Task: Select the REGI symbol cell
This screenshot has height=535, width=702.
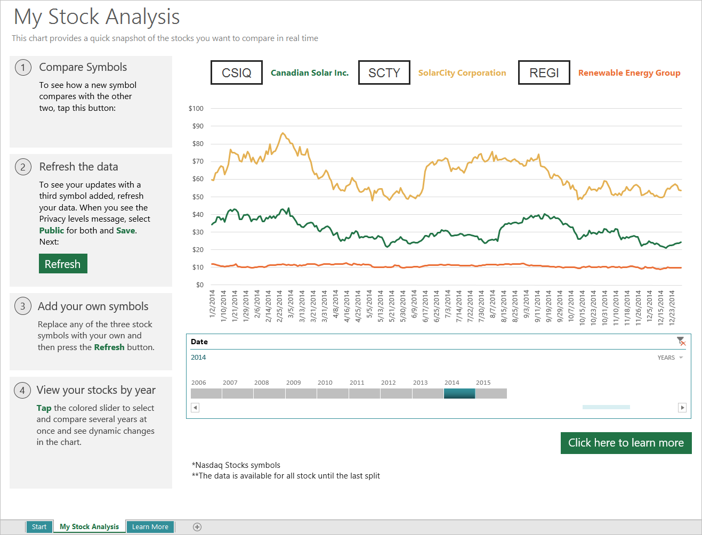Action: tap(544, 73)
